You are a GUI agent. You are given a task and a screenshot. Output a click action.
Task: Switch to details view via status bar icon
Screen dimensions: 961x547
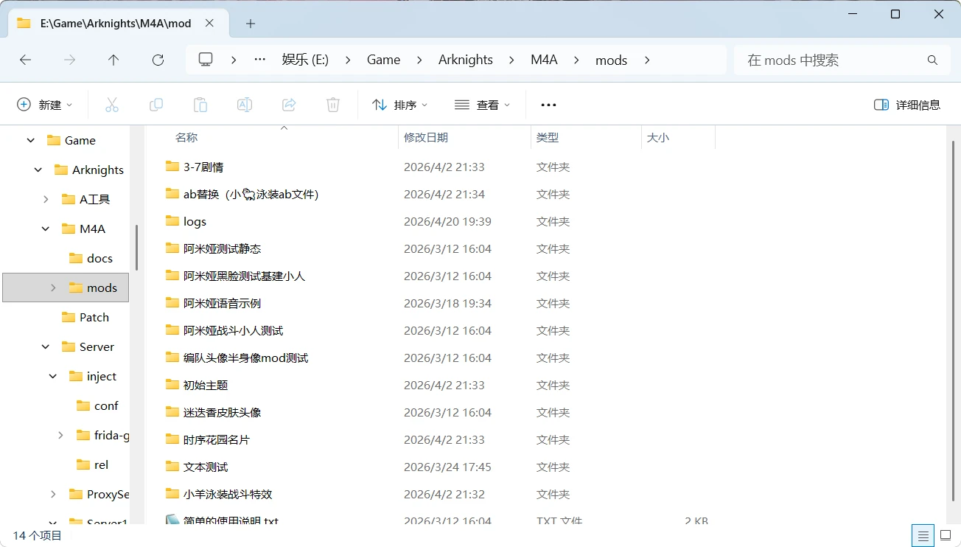(x=923, y=535)
